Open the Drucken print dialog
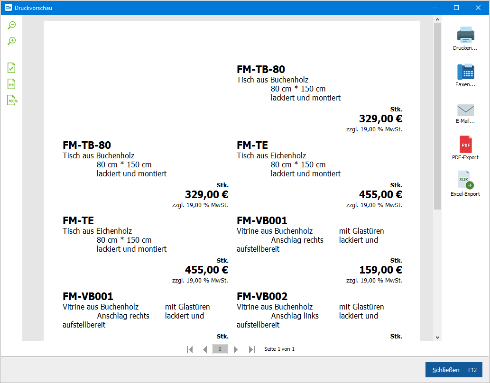 point(465,38)
